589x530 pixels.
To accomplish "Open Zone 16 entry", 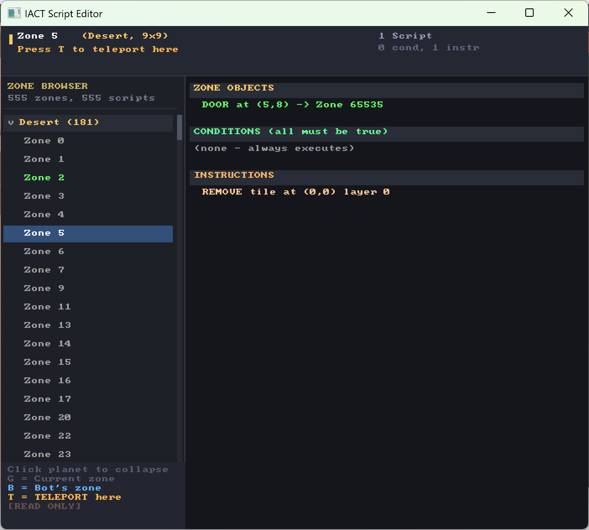I will click(88, 381).
